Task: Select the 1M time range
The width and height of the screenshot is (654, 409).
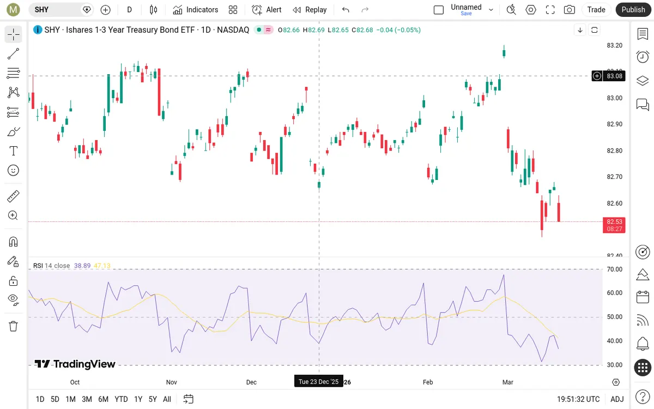Action: (x=70, y=399)
